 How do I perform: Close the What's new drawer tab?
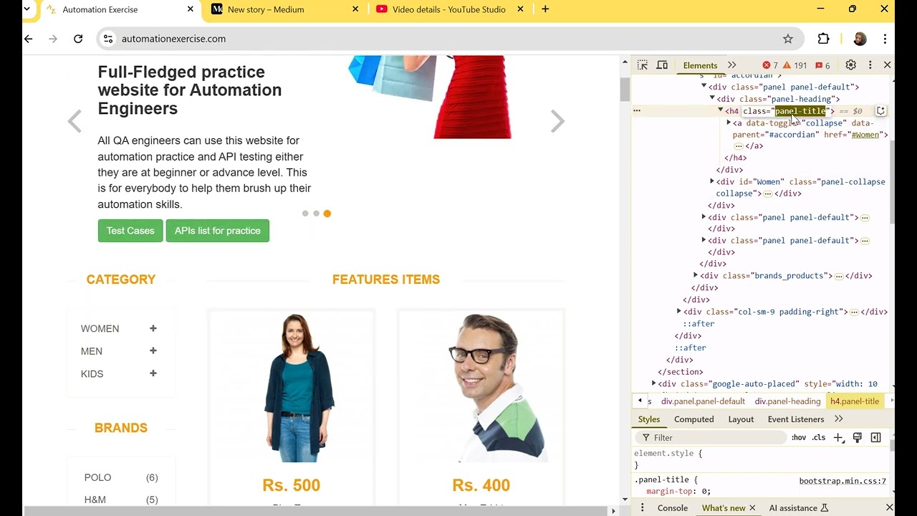752,507
